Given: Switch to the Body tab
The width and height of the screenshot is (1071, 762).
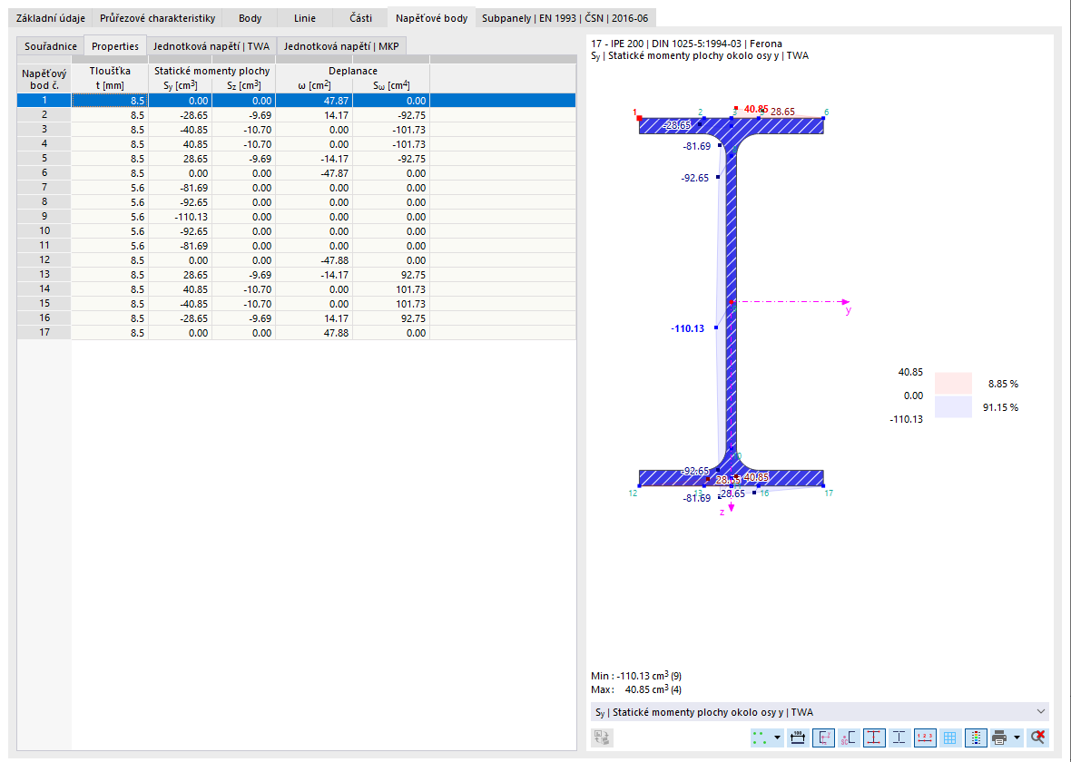Looking at the screenshot, I should click(x=250, y=18).
